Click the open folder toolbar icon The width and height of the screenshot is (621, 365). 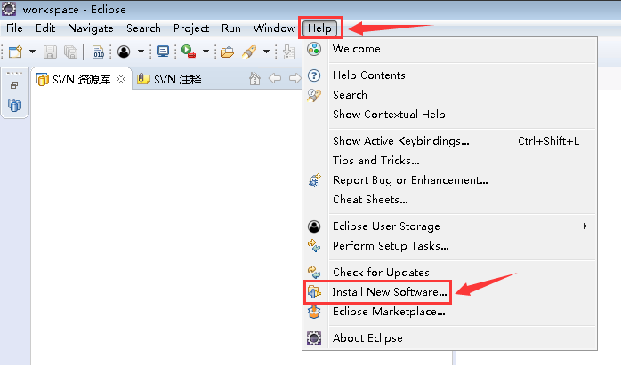coord(227,52)
